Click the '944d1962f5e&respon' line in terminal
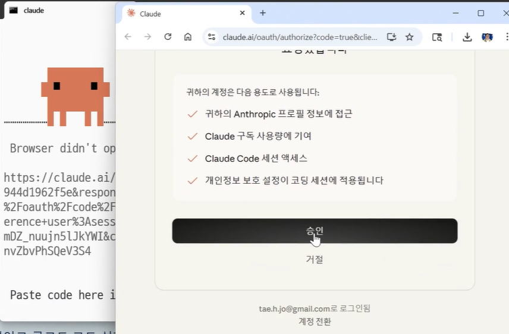Viewport: 509px width, 334px height. pos(59,192)
